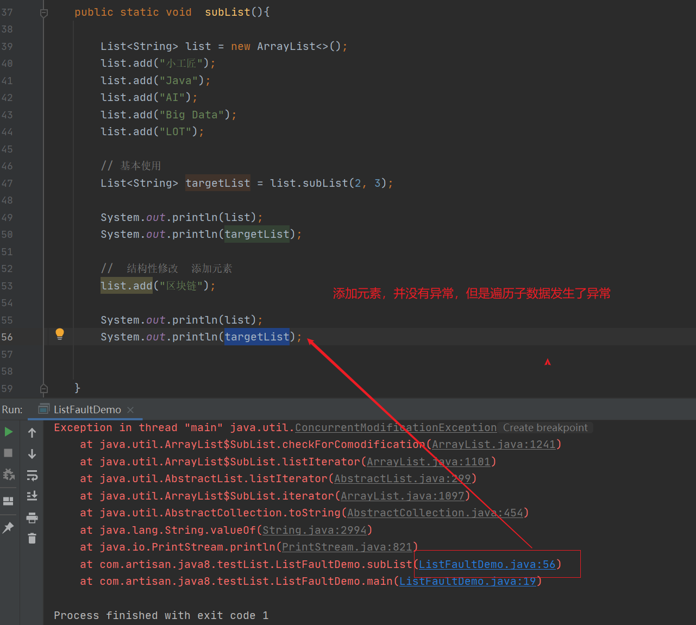Click the Stop process square icon

9,453
